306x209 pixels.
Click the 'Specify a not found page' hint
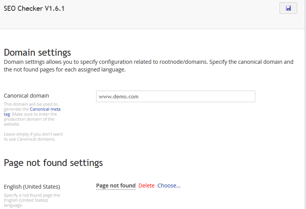point(32,200)
